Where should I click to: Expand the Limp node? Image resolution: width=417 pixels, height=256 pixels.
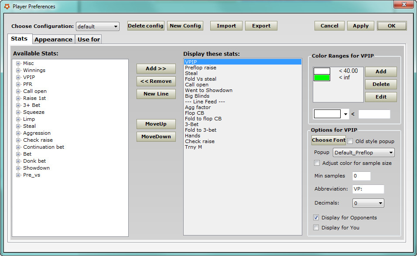click(18, 119)
